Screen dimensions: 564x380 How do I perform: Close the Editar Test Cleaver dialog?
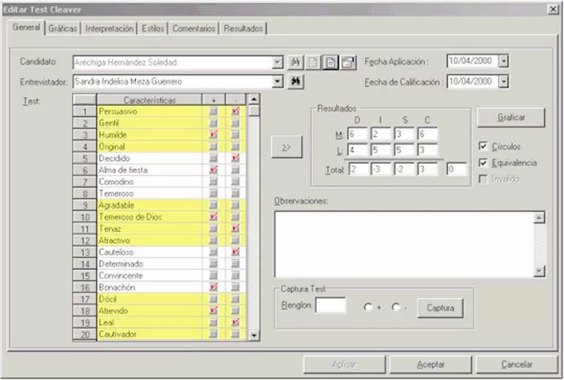[553, 9]
